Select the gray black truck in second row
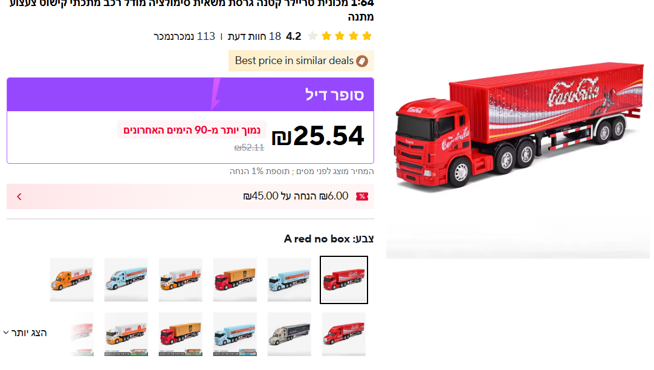 tap(290, 334)
